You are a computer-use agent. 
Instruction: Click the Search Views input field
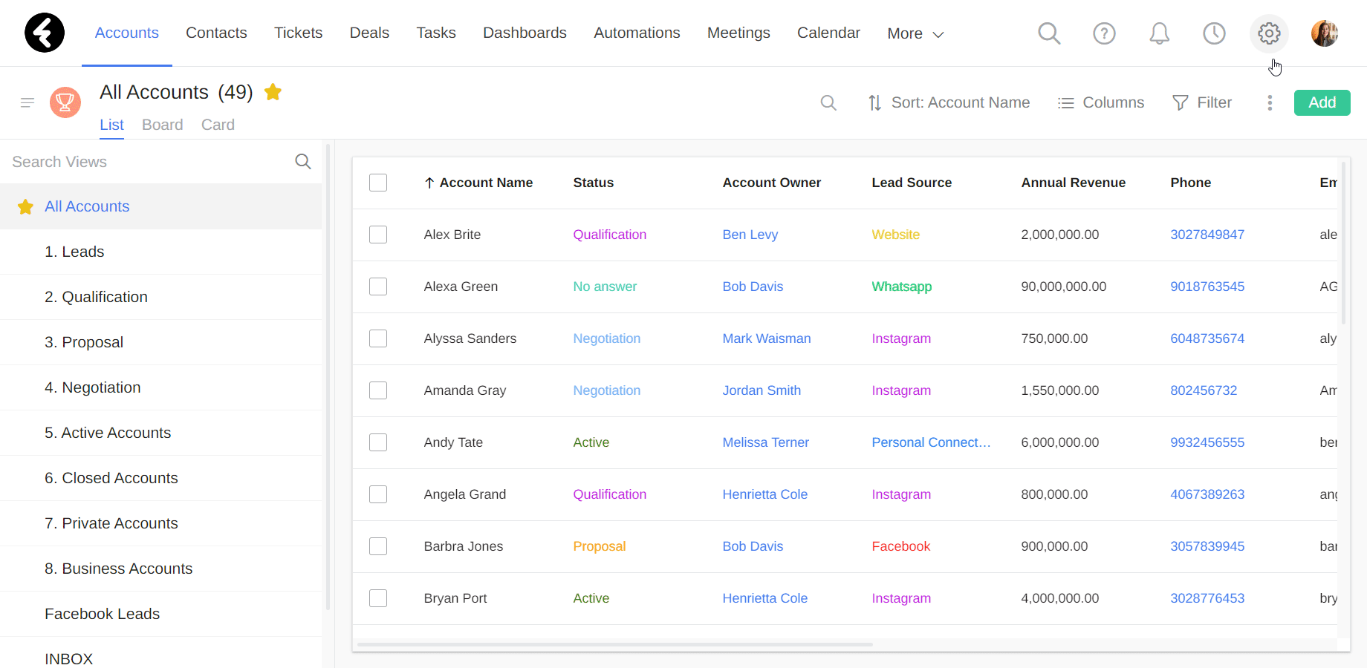pyautogui.click(x=149, y=162)
